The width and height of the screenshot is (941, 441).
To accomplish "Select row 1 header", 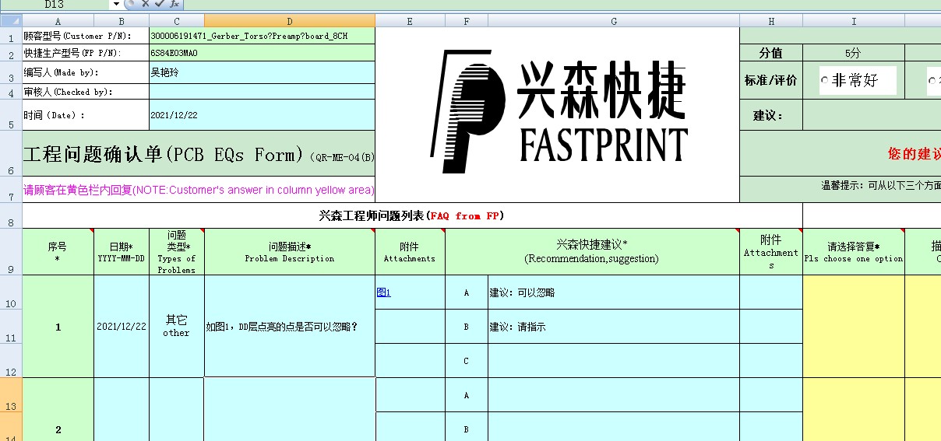I will click(11, 37).
